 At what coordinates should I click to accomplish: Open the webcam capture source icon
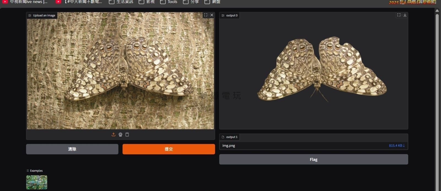pyautogui.click(x=120, y=135)
